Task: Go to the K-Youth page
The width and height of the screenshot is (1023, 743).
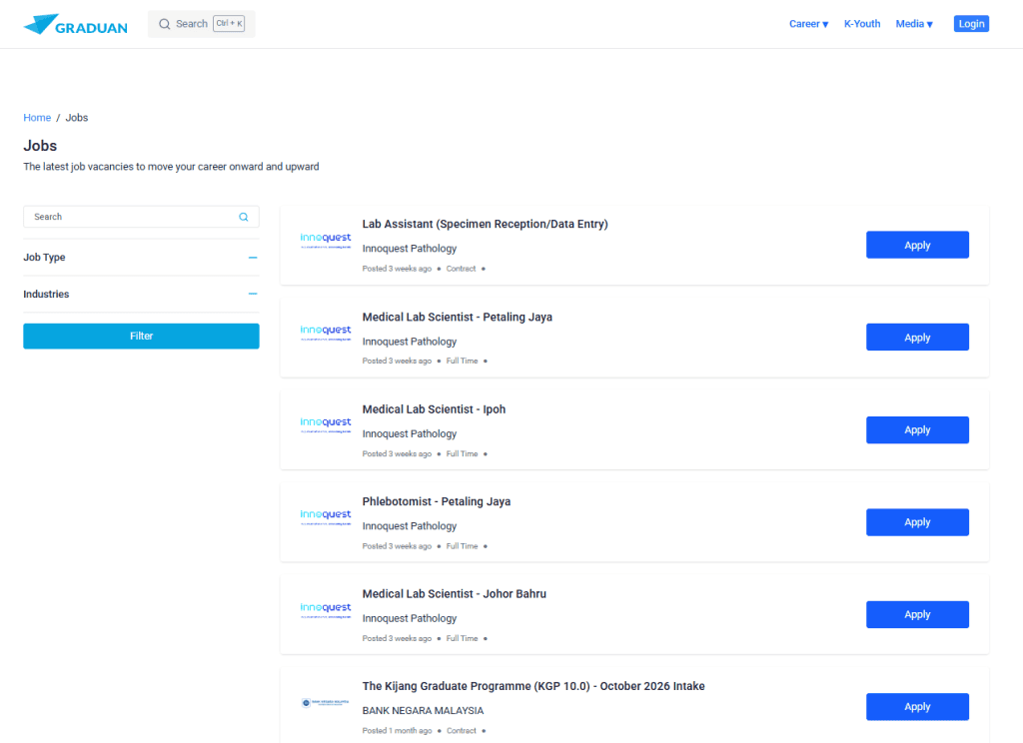Action: click(862, 24)
